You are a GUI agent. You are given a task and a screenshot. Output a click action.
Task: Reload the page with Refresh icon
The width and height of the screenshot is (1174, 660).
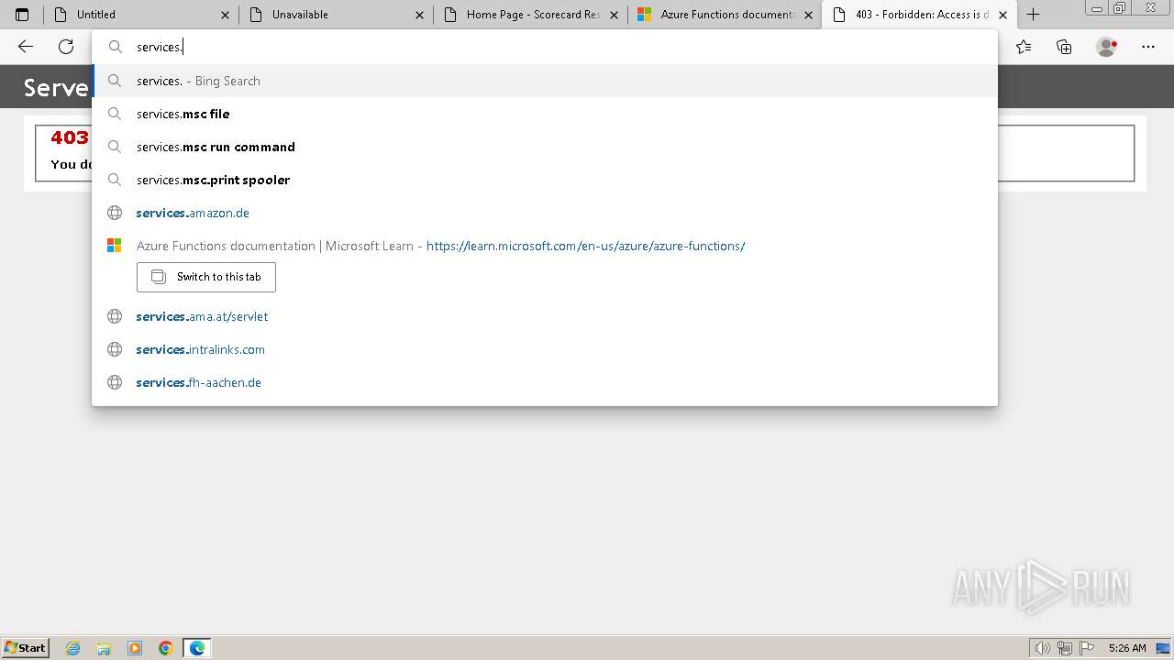tap(66, 47)
